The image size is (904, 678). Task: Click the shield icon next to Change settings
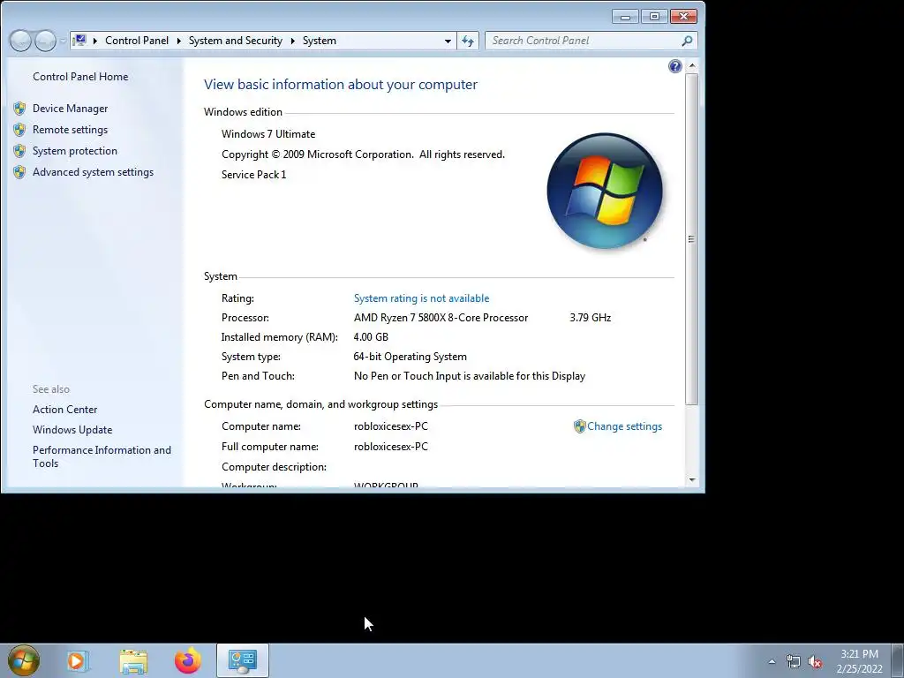tap(579, 426)
